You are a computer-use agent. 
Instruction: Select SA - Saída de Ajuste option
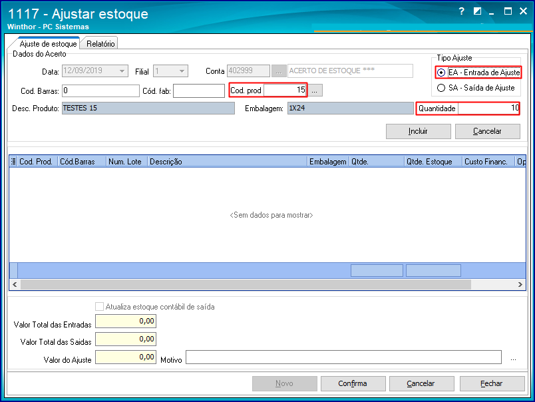476,88
